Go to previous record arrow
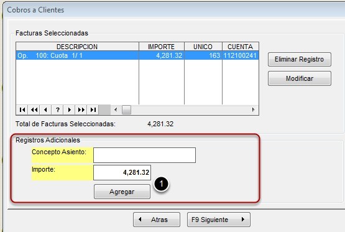 click(x=46, y=109)
